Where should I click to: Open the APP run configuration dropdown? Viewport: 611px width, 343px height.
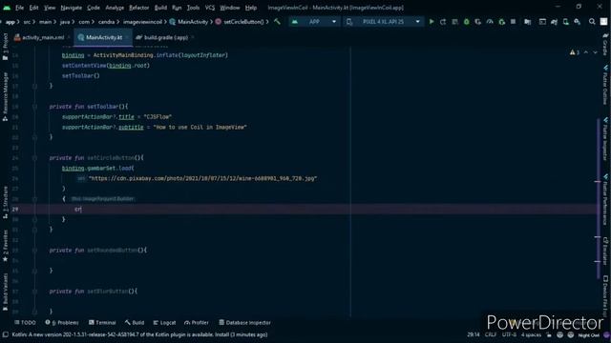coord(314,22)
